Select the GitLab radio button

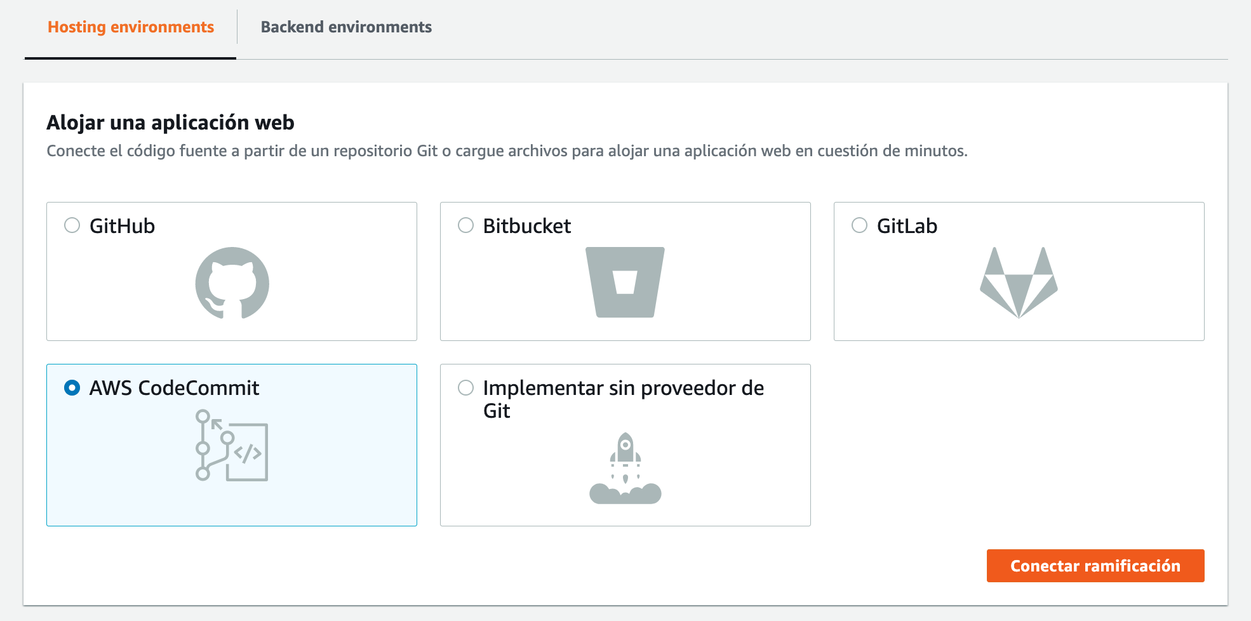[x=860, y=225]
